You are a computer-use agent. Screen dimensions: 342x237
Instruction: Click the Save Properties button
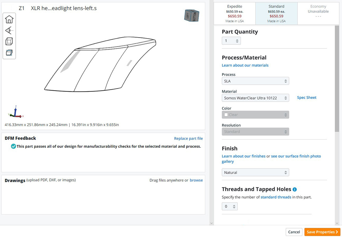322,232
